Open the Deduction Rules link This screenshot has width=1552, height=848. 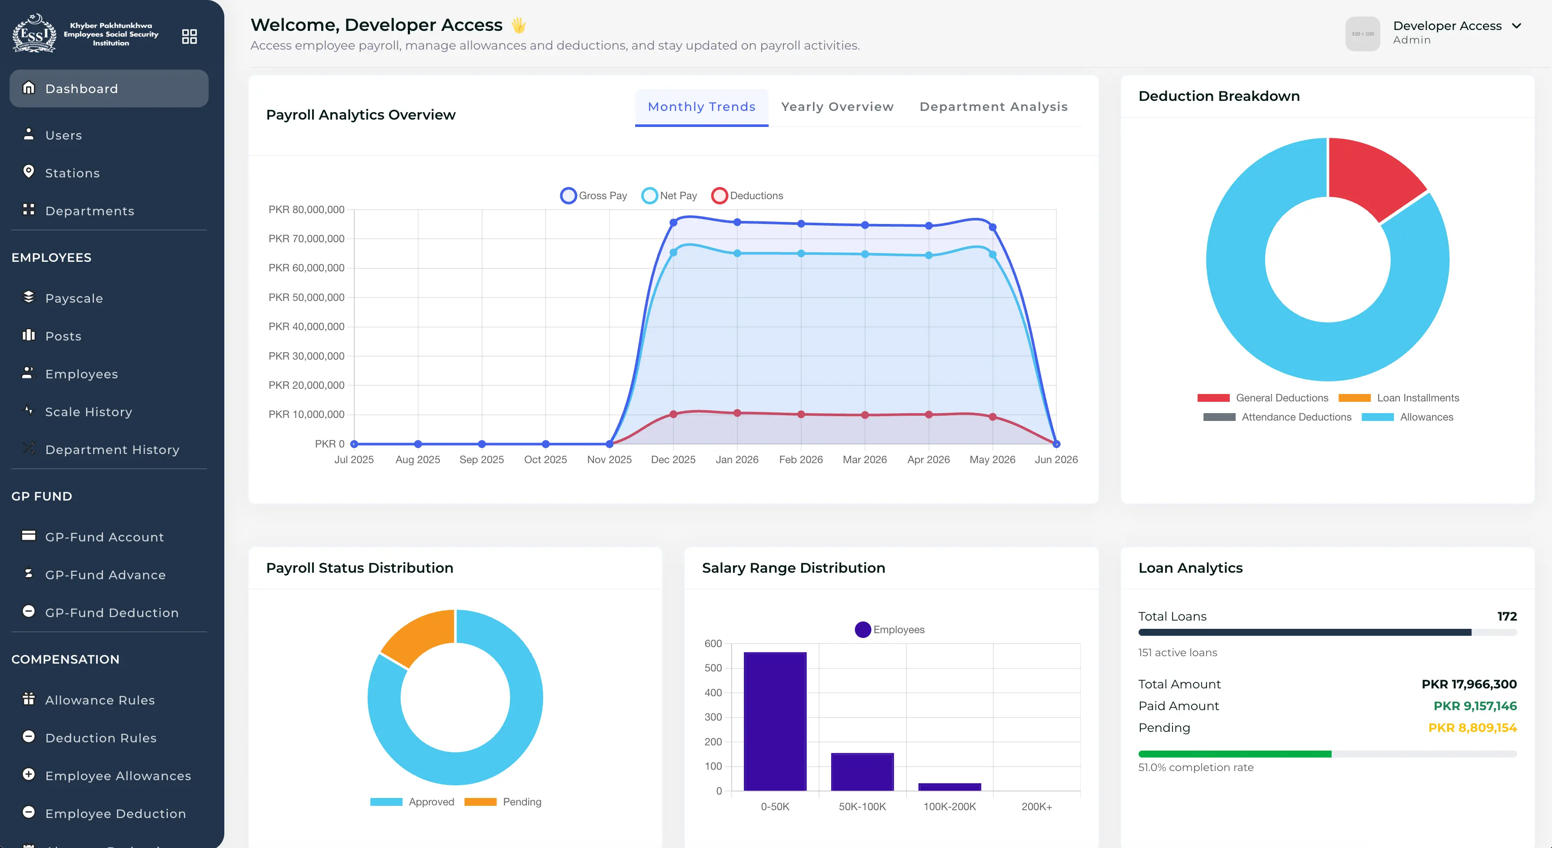tap(109, 738)
